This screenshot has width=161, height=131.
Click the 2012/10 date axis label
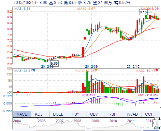point(133,66)
